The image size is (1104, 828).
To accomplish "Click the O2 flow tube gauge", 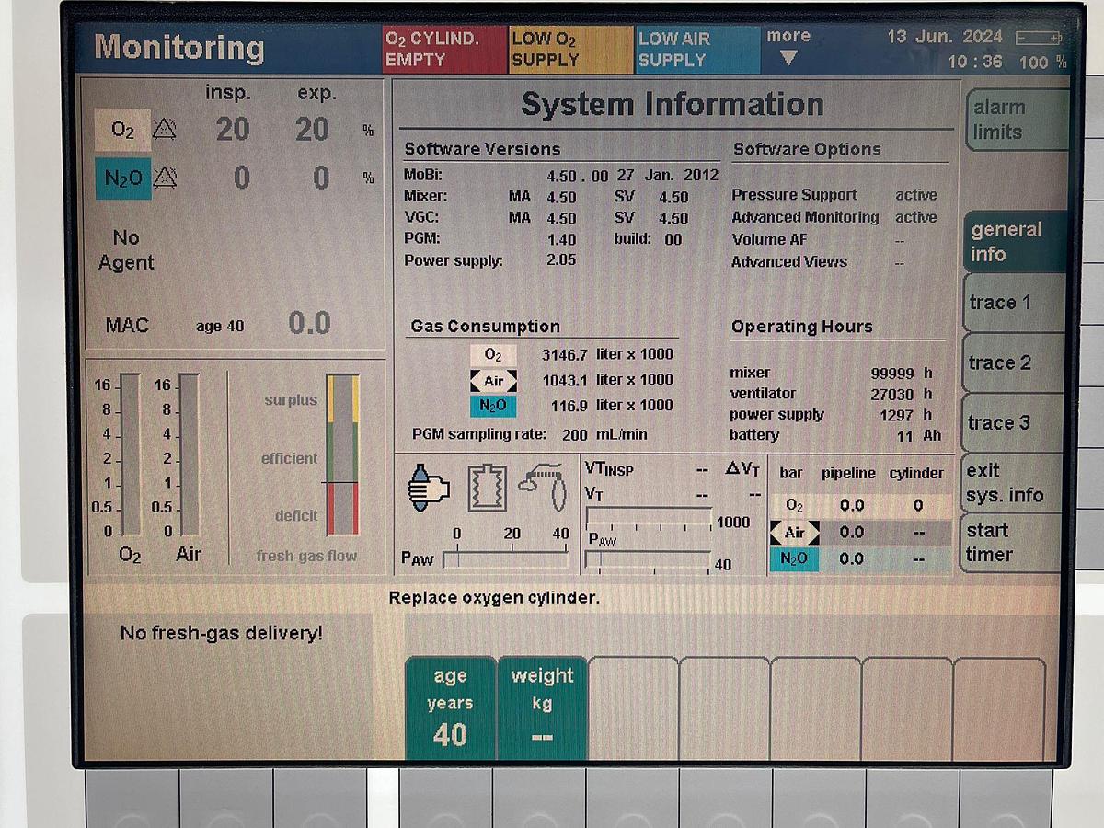I will (x=131, y=454).
